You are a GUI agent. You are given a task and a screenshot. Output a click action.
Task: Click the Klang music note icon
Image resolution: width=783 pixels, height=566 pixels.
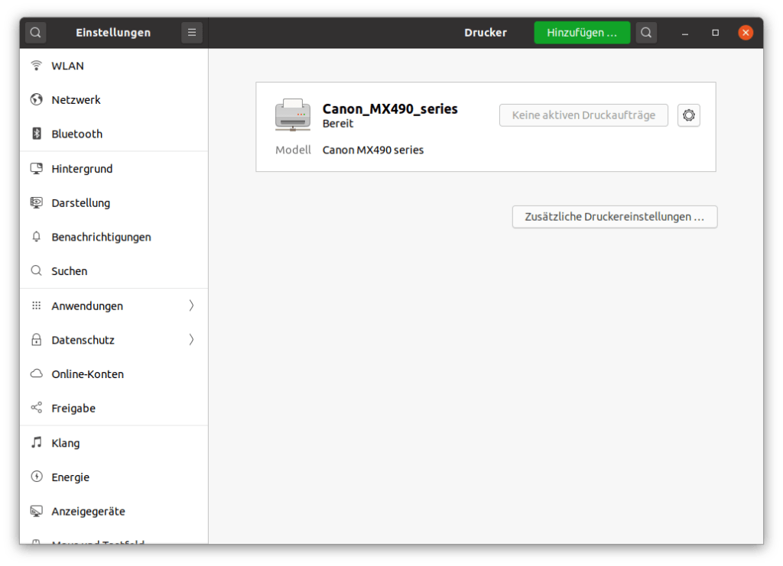coord(36,443)
